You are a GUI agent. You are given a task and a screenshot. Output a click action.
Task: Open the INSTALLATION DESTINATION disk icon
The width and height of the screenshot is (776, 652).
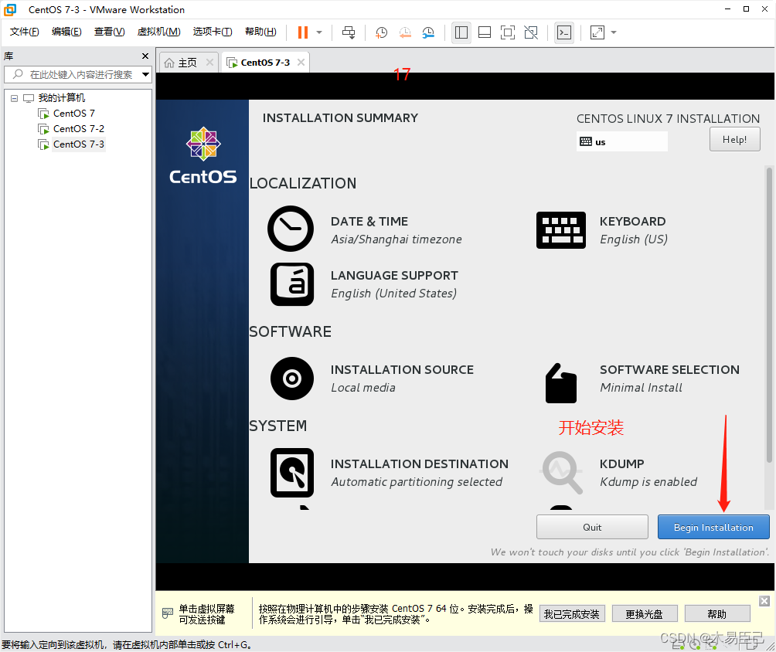[x=292, y=473]
